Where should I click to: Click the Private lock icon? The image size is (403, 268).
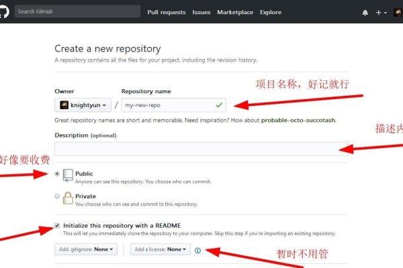tap(68, 198)
